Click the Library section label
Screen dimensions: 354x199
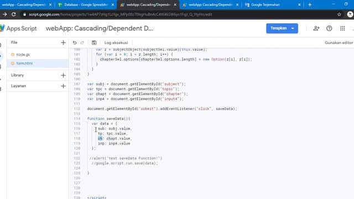point(17,75)
